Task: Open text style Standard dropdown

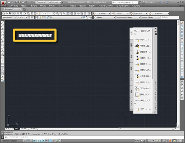Action: [x=103, y=13]
